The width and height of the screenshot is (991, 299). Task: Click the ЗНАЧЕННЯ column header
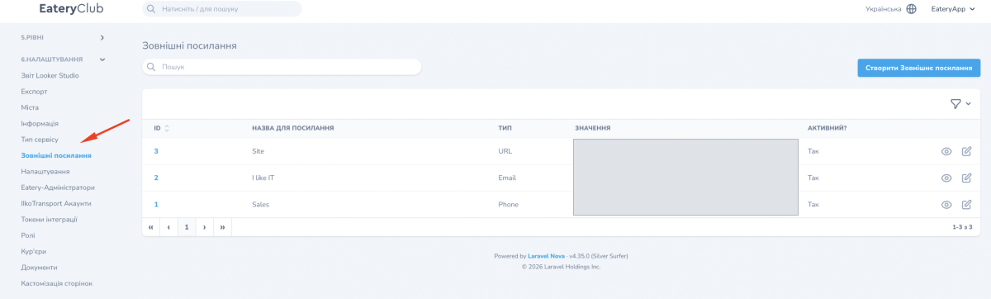592,128
